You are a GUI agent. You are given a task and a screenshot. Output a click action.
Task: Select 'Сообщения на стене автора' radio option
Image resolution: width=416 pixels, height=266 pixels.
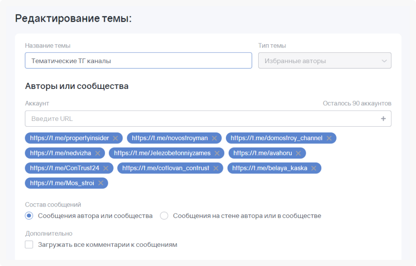coord(164,216)
